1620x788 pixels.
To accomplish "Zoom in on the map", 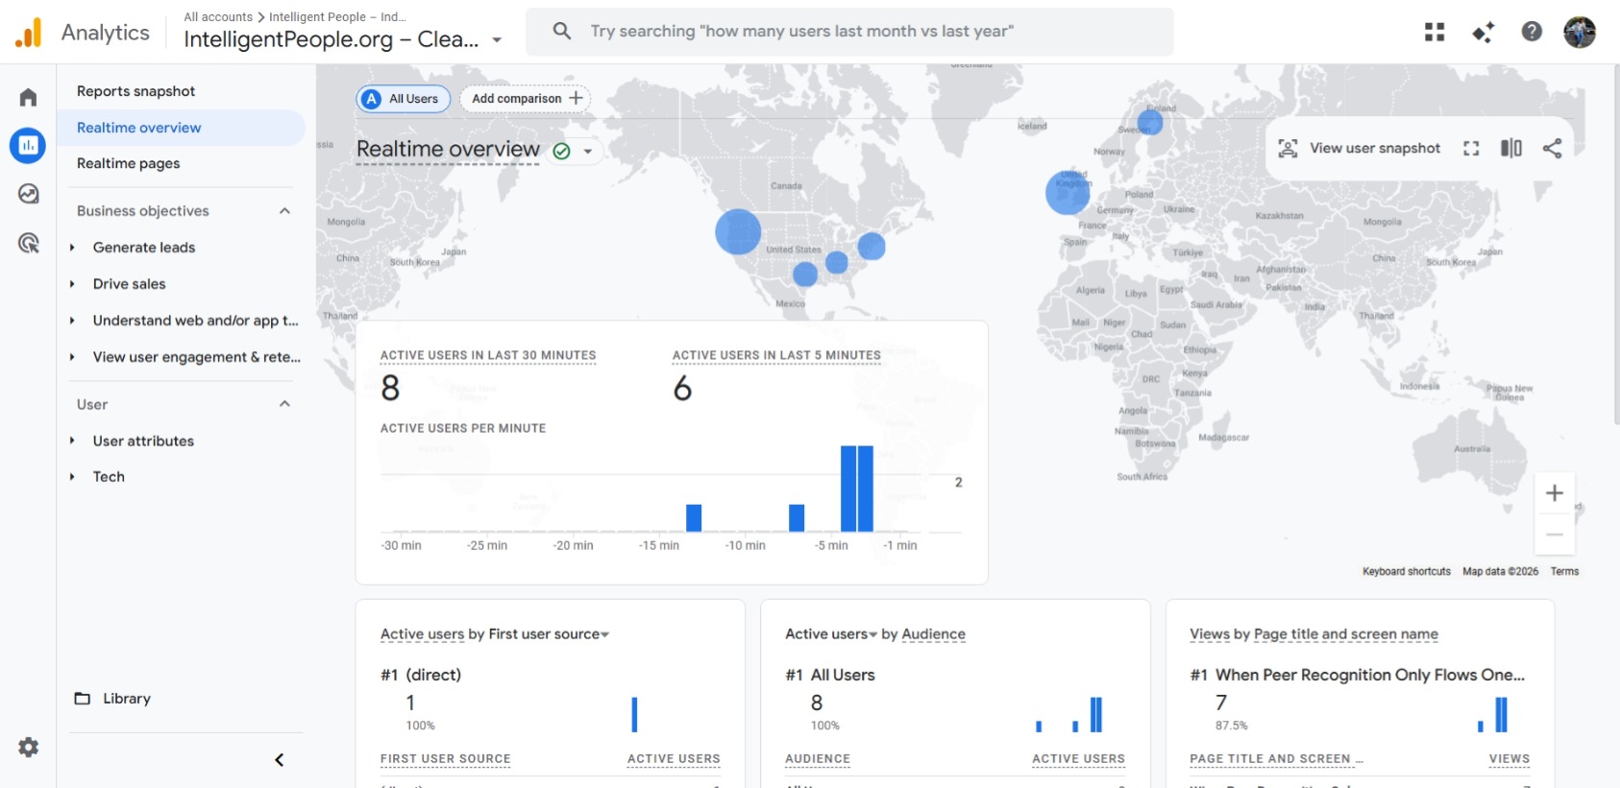I will pyautogui.click(x=1554, y=493).
